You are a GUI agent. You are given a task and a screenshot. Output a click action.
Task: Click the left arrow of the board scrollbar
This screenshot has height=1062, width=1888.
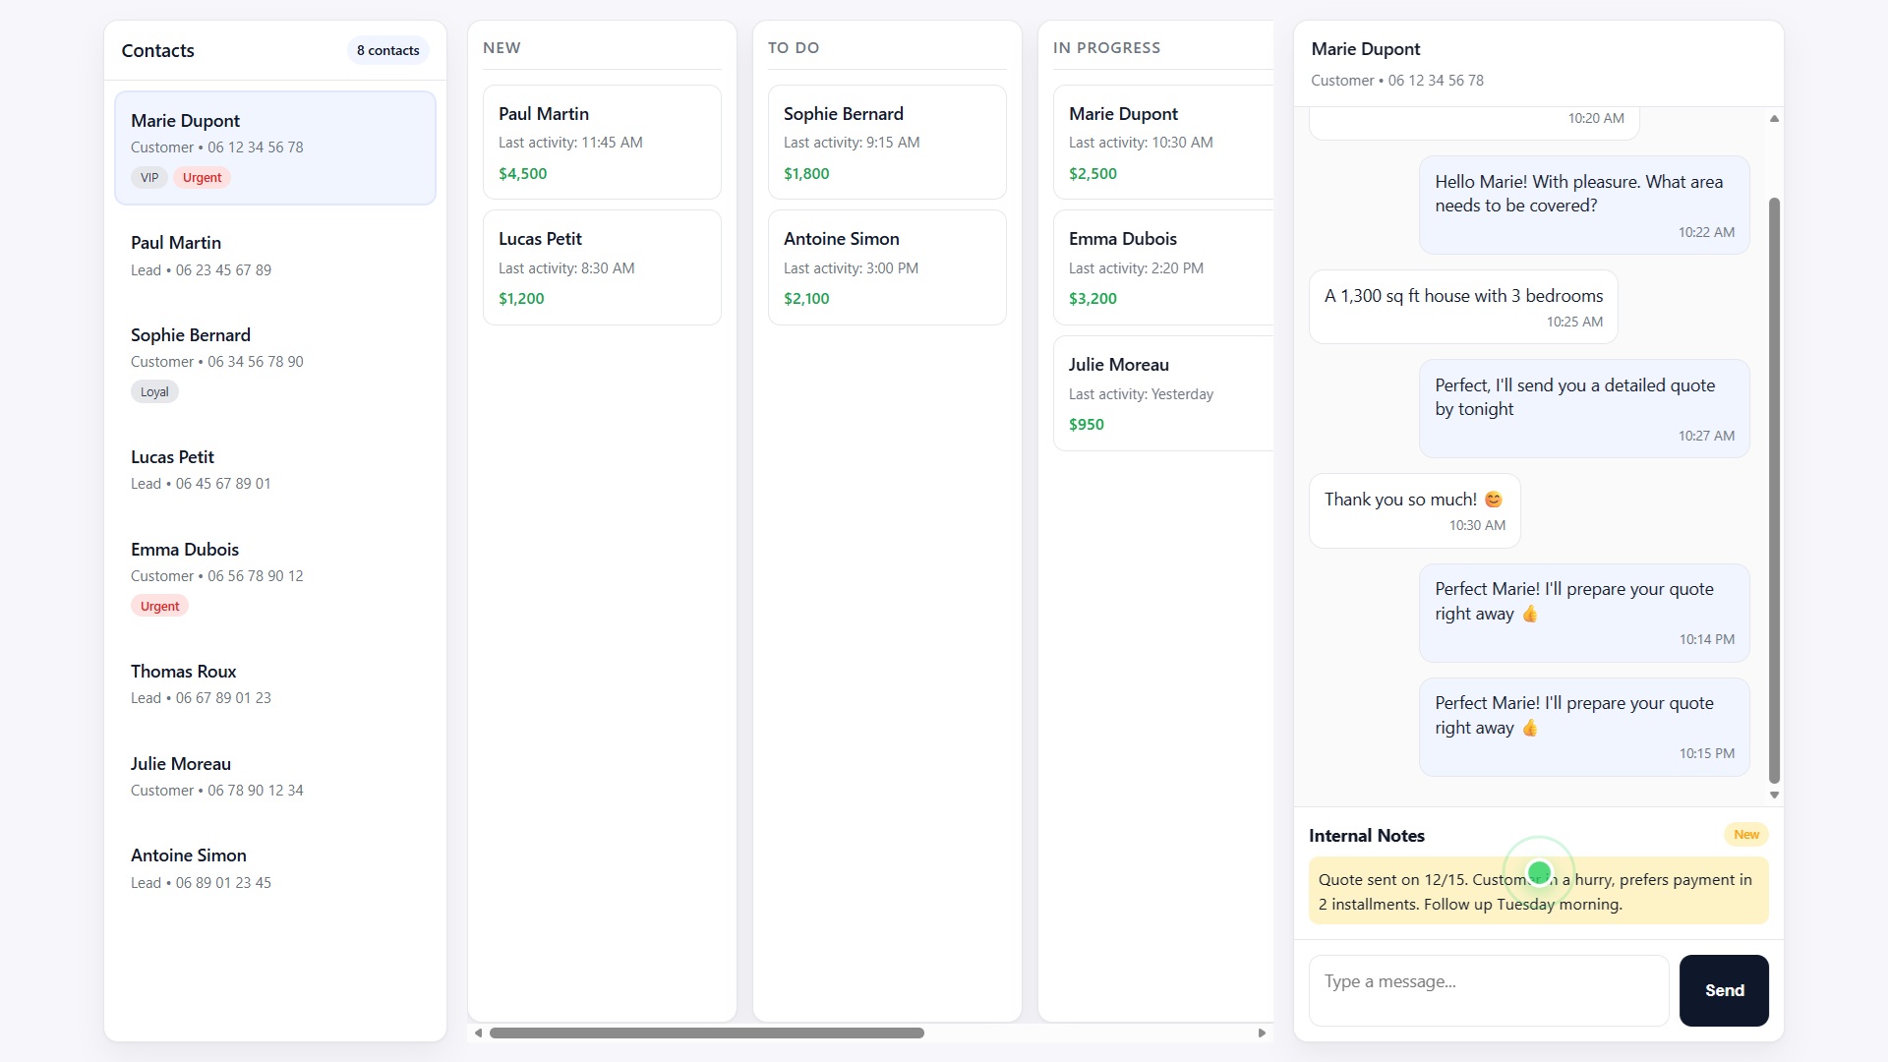coord(479,1032)
